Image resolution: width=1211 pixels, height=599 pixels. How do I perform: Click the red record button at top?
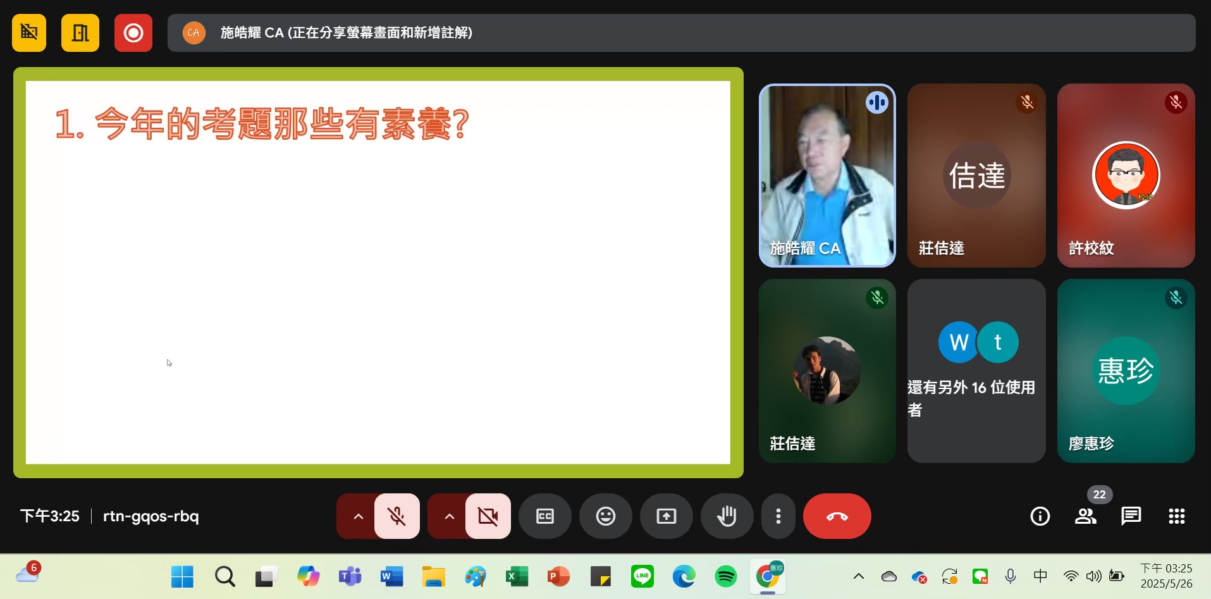(x=133, y=33)
